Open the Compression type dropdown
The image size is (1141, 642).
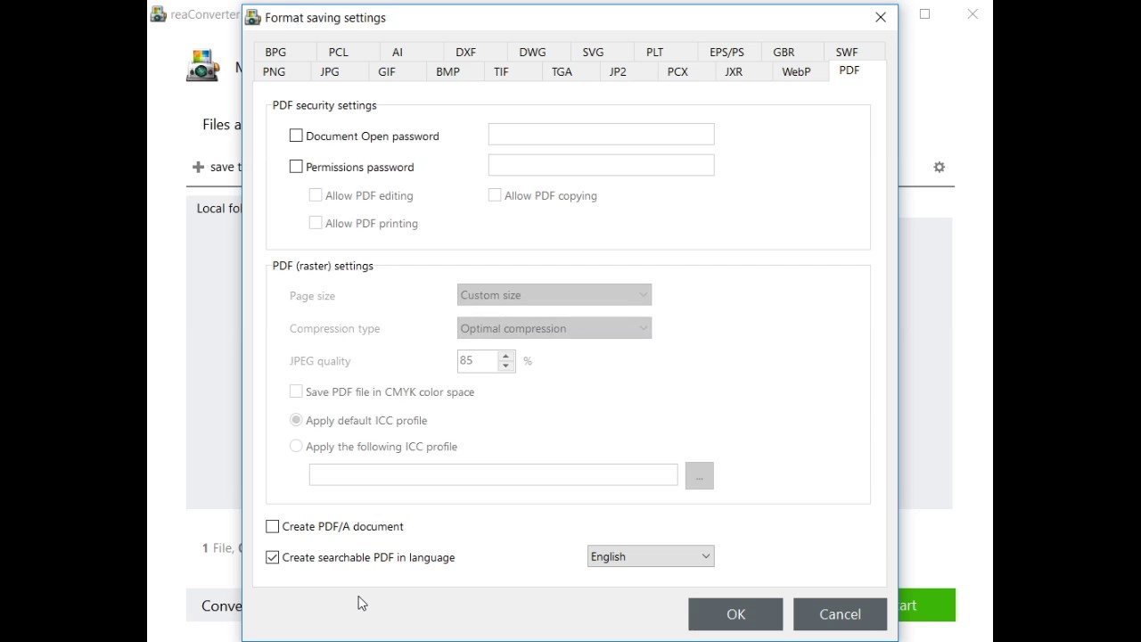pos(554,328)
